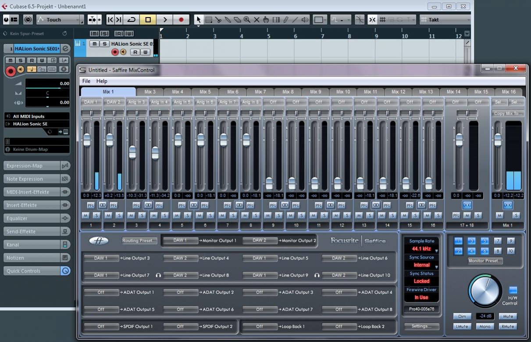Open DAW 1 source dropdown for Monitor Output 1

coord(180,241)
